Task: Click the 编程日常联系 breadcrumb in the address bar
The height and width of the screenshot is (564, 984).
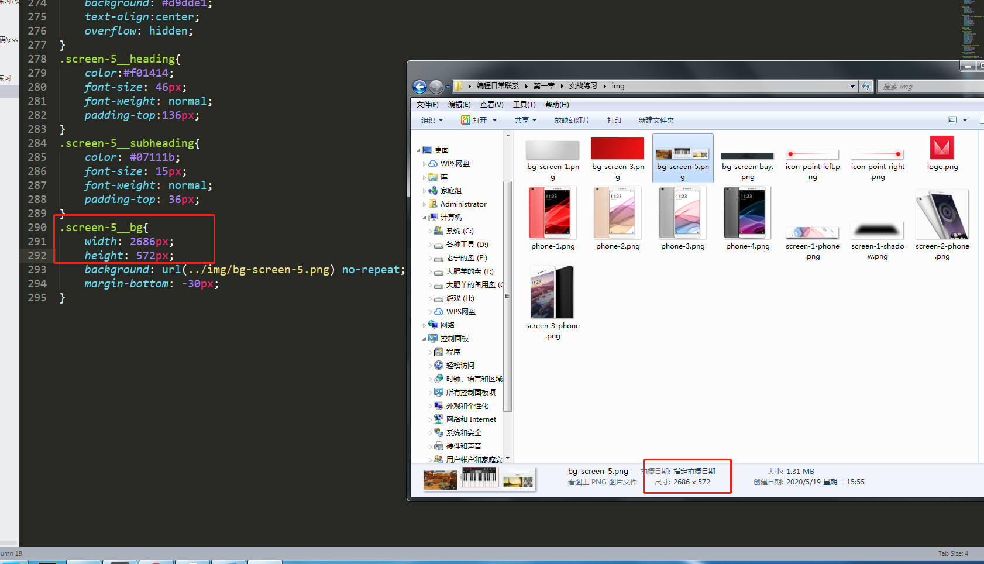Action: click(497, 86)
